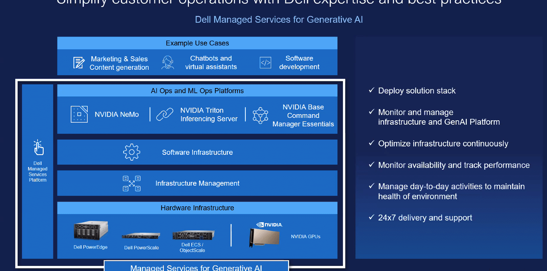This screenshot has height=271, width=547.
Task: Click the AI Ops and ML Ops Platforms header
Action: (197, 91)
